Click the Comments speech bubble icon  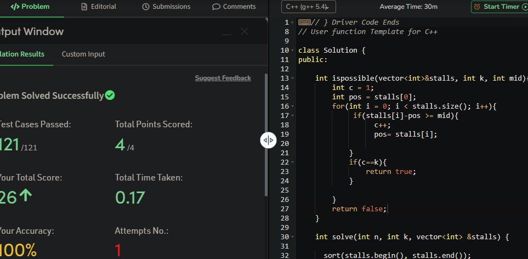tap(216, 7)
